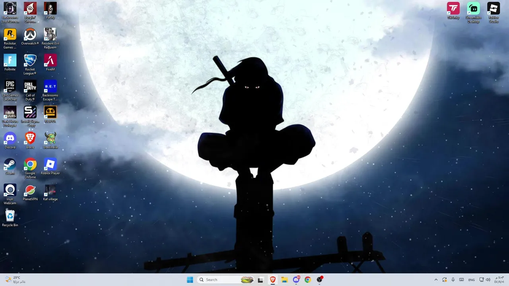Open the Steam desktop shortcut
The image size is (509, 286).
[10, 166]
